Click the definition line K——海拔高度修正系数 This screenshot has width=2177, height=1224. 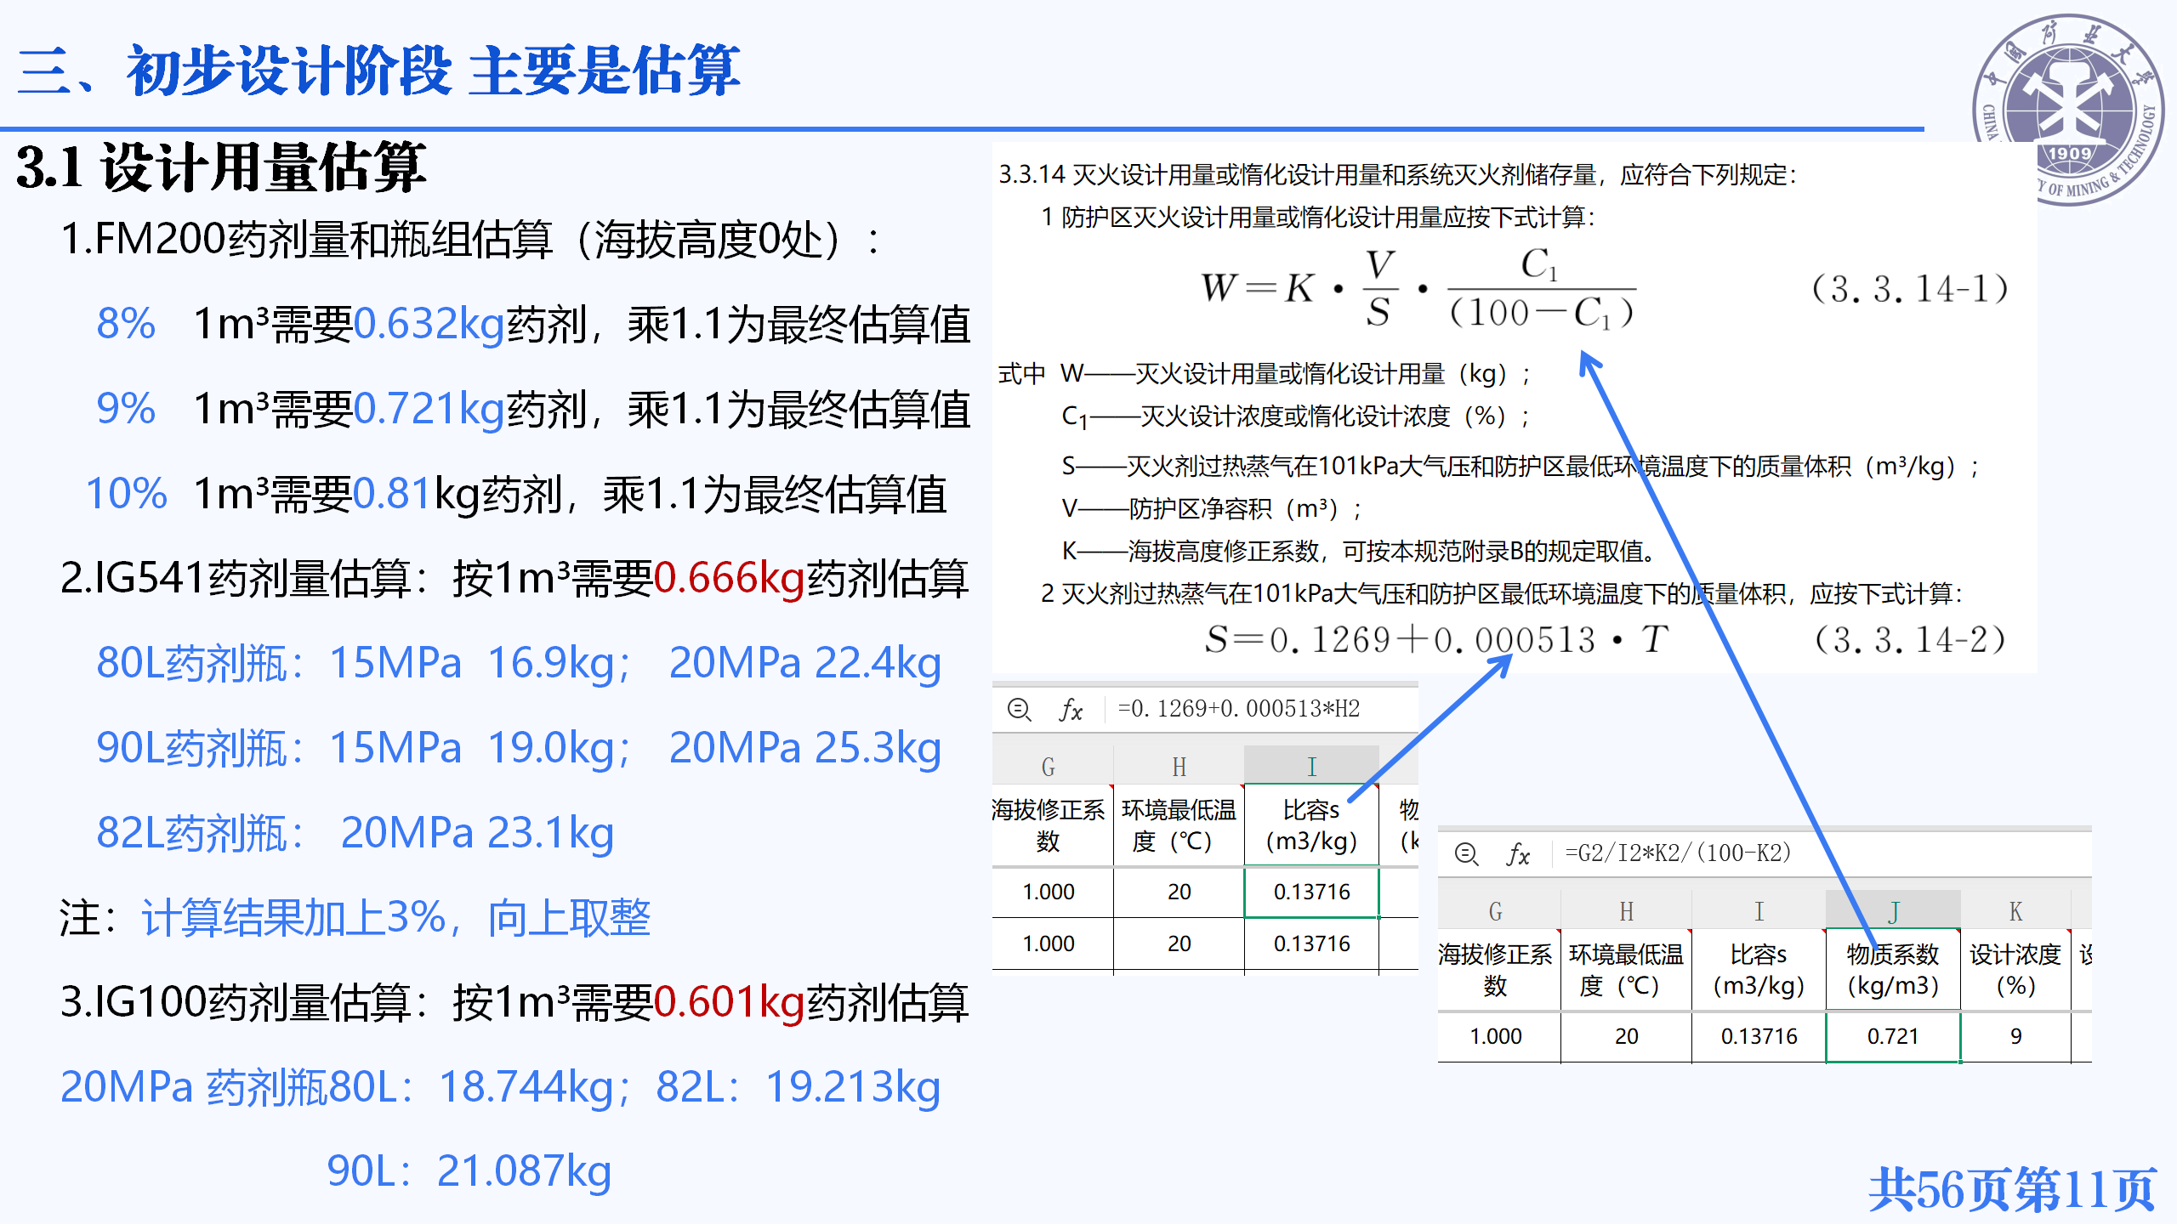1360,551
